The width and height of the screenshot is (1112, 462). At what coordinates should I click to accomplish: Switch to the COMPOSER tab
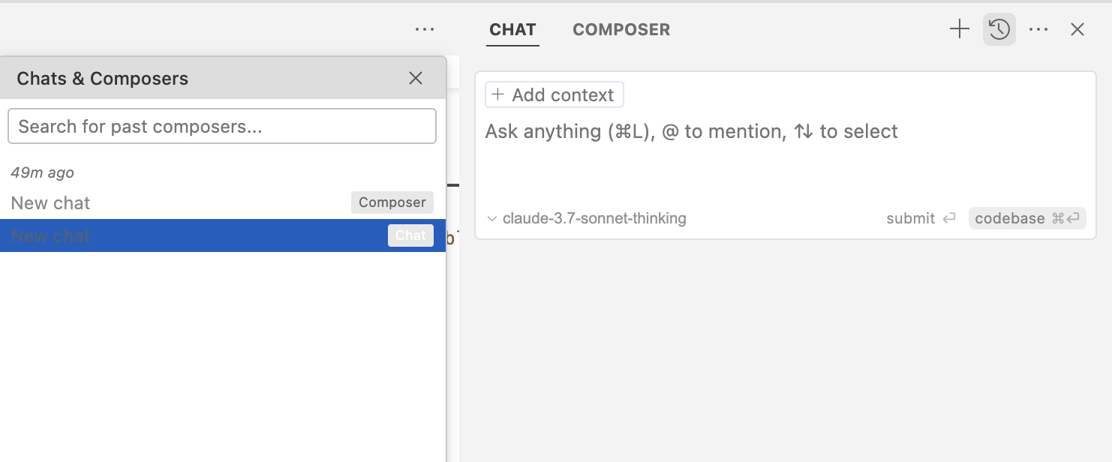click(x=621, y=30)
